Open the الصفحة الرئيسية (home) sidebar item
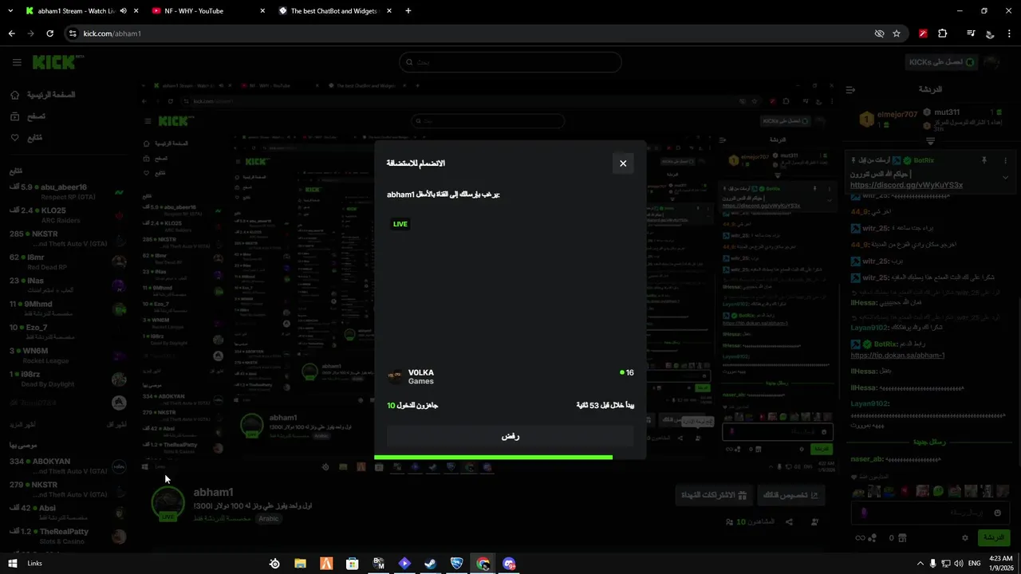This screenshot has width=1021, height=574. click(x=44, y=95)
